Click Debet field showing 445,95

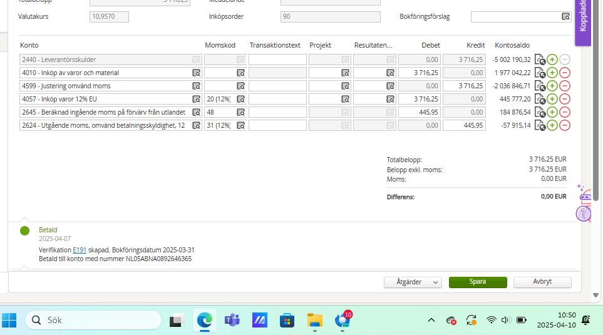click(420, 112)
